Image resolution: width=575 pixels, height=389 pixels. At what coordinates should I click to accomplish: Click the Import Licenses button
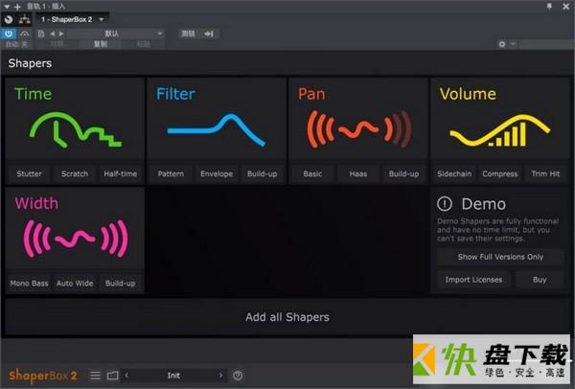[x=473, y=280]
